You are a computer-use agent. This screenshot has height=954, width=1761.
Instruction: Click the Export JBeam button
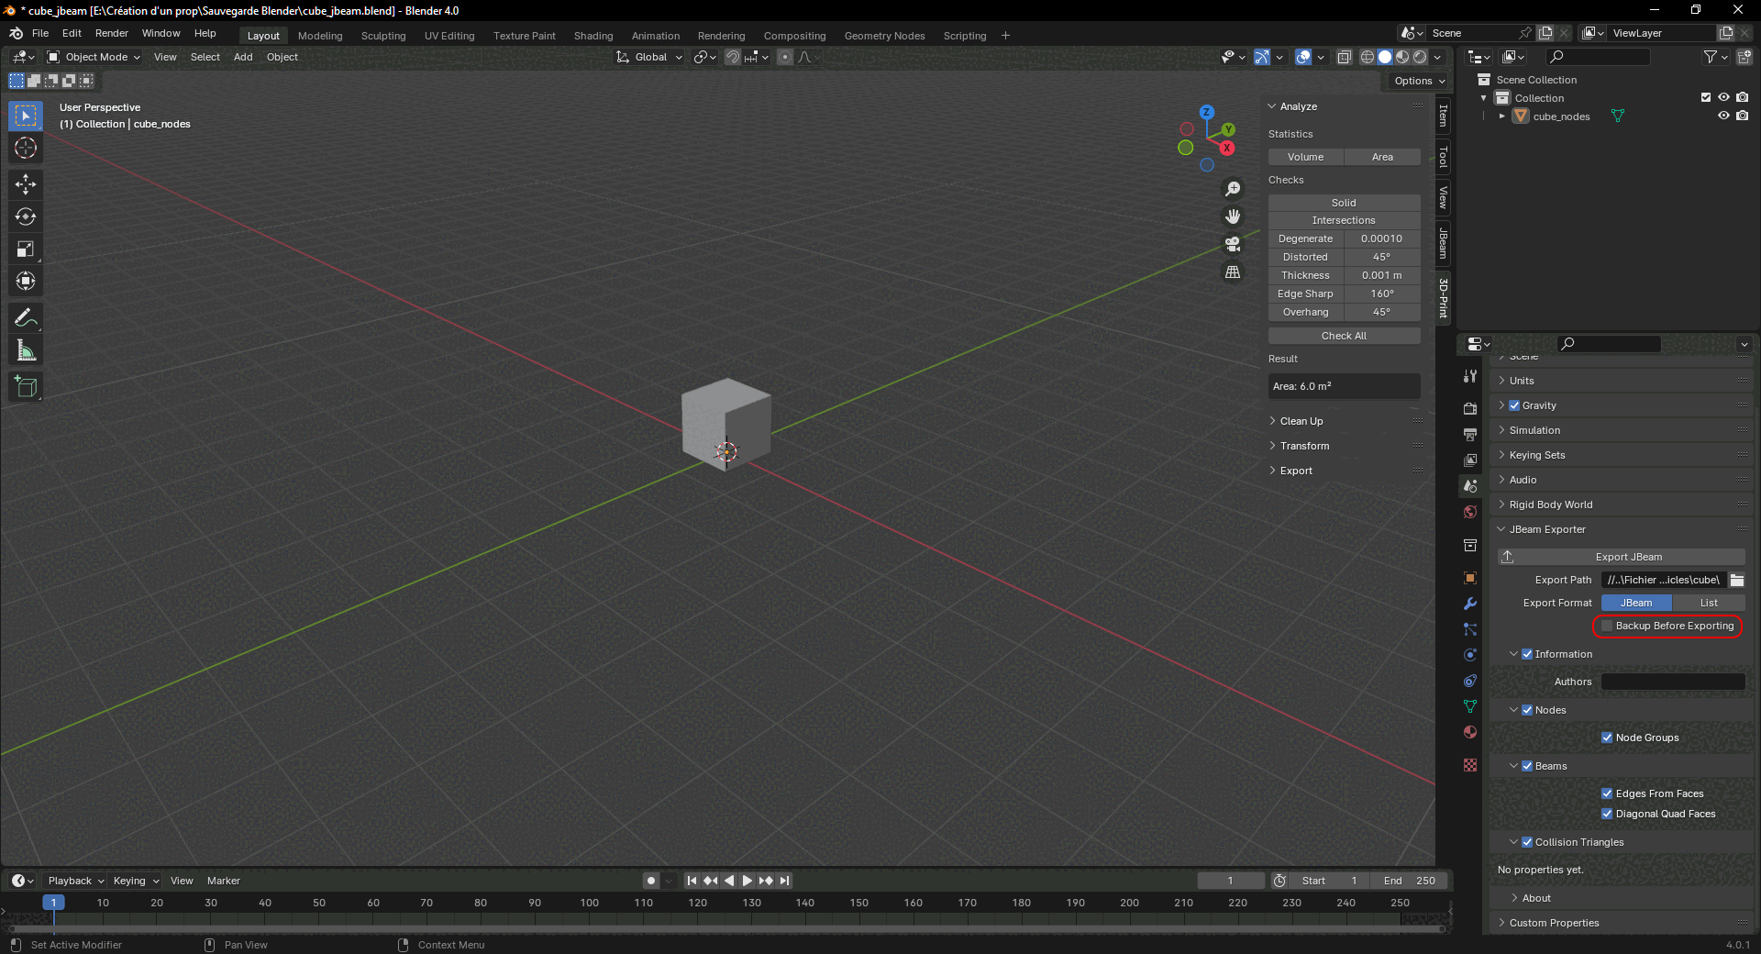click(1622, 557)
